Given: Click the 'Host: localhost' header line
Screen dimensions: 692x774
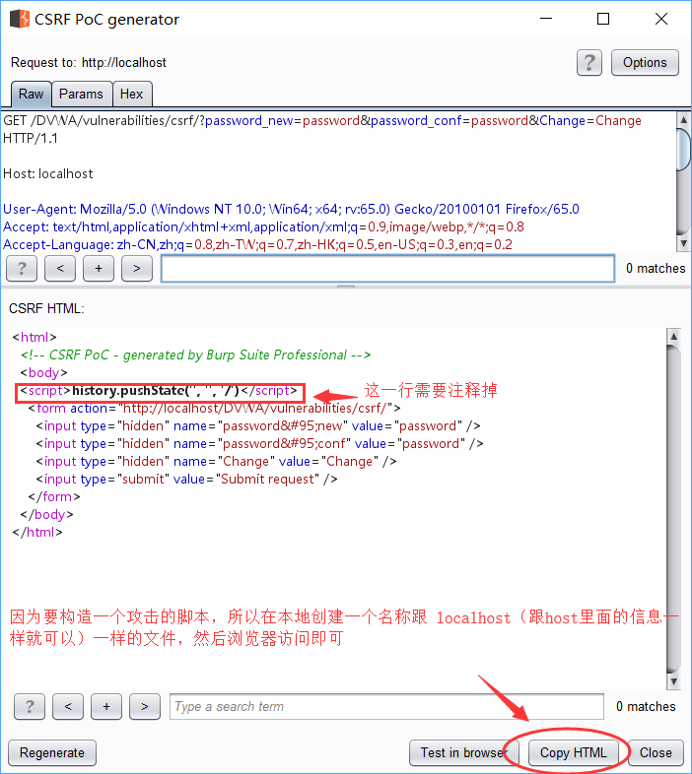Looking at the screenshot, I should [48, 173].
